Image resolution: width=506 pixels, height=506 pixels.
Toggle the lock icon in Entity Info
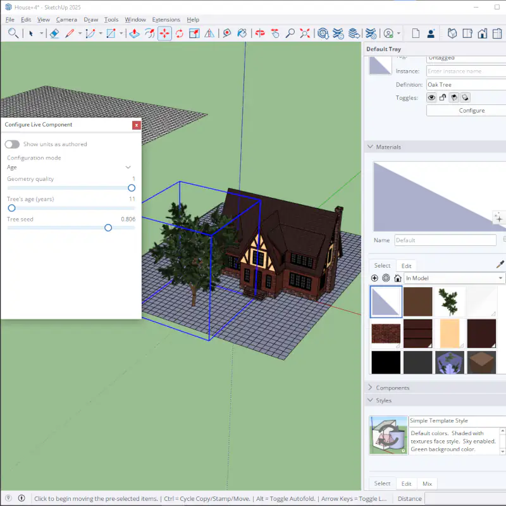[x=443, y=98]
